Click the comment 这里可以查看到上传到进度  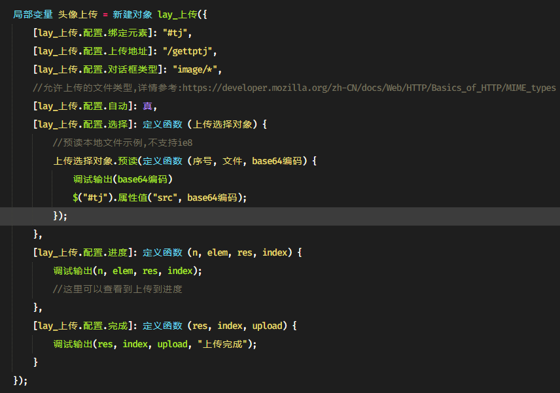point(118,289)
